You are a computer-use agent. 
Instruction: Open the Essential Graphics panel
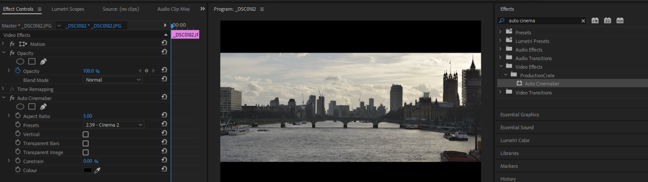pyautogui.click(x=520, y=115)
